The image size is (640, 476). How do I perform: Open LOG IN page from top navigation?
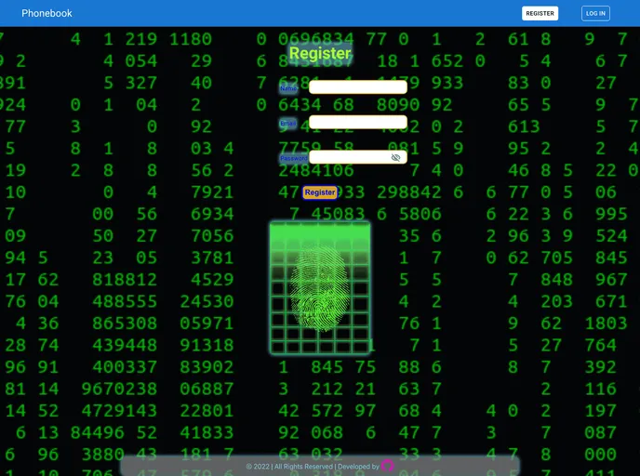point(595,13)
